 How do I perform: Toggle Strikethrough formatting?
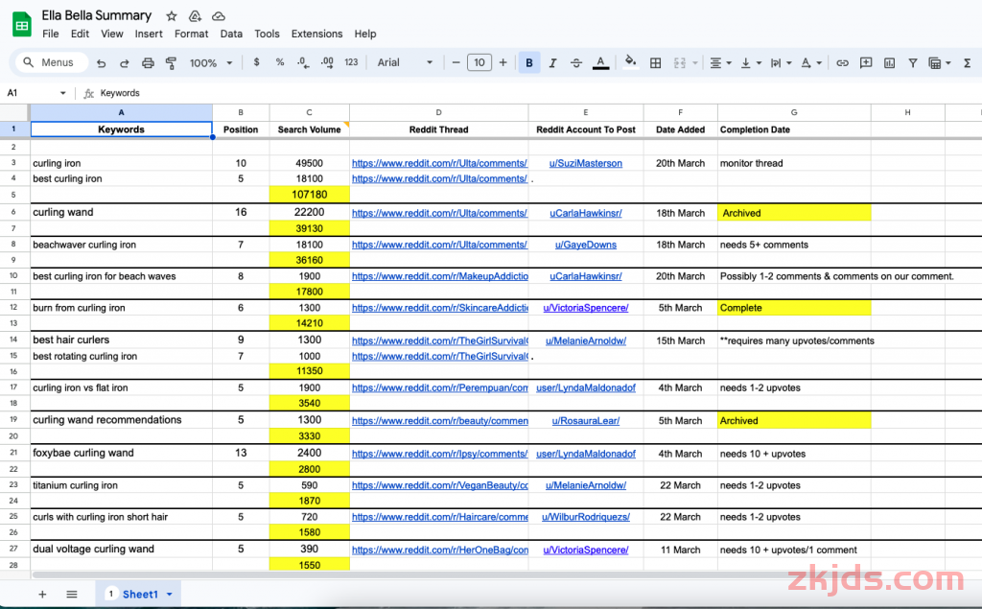576,62
